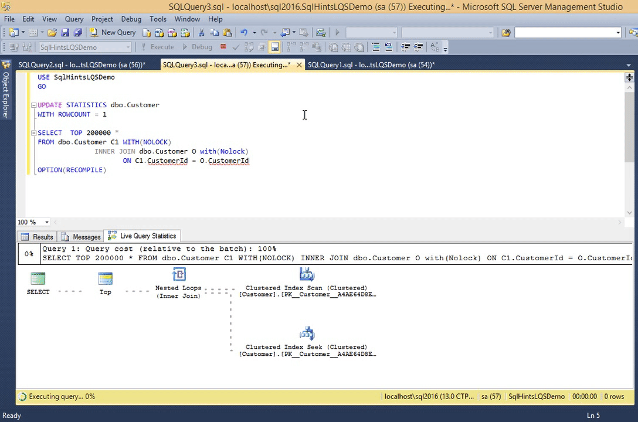Image resolution: width=638 pixels, height=422 pixels.
Task: Collapse the UPDATE STATISTICS code block
Action: 33,105
